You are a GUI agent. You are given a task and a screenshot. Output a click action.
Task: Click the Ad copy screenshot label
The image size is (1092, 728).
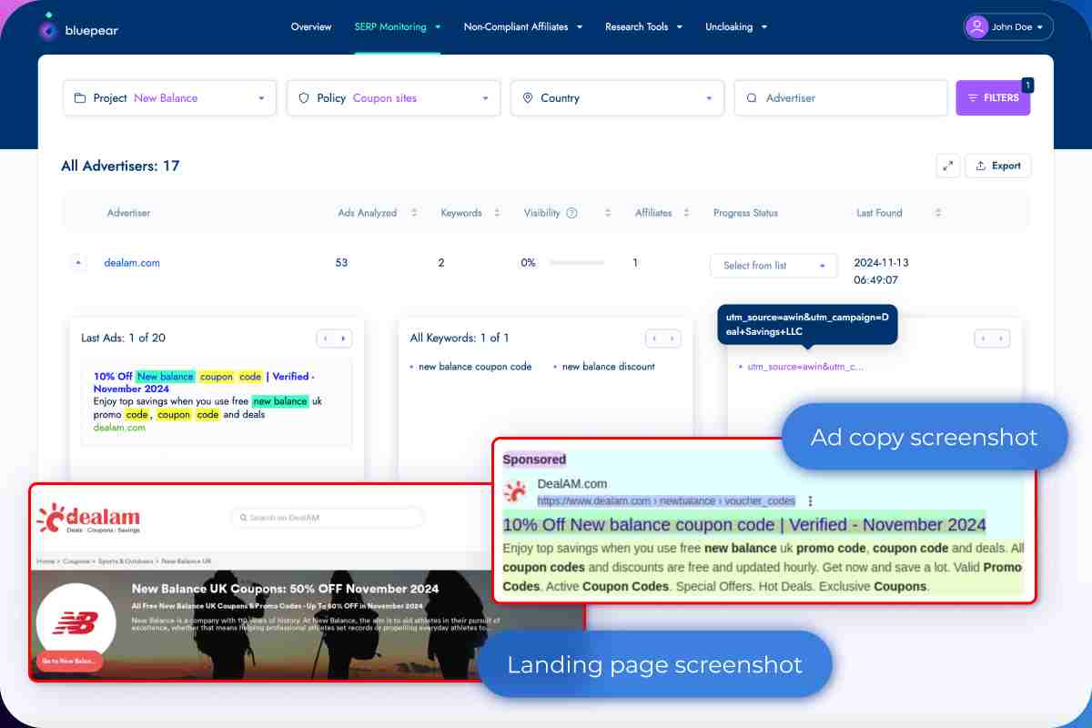pyautogui.click(x=924, y=437)
